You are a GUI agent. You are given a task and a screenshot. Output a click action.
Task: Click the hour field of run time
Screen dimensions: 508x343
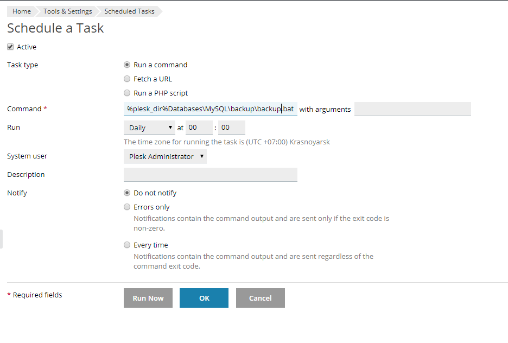pos(199,128)
